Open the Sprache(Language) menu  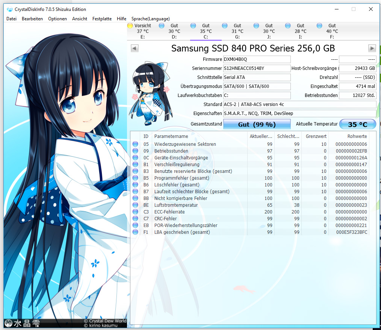point(150,19)
